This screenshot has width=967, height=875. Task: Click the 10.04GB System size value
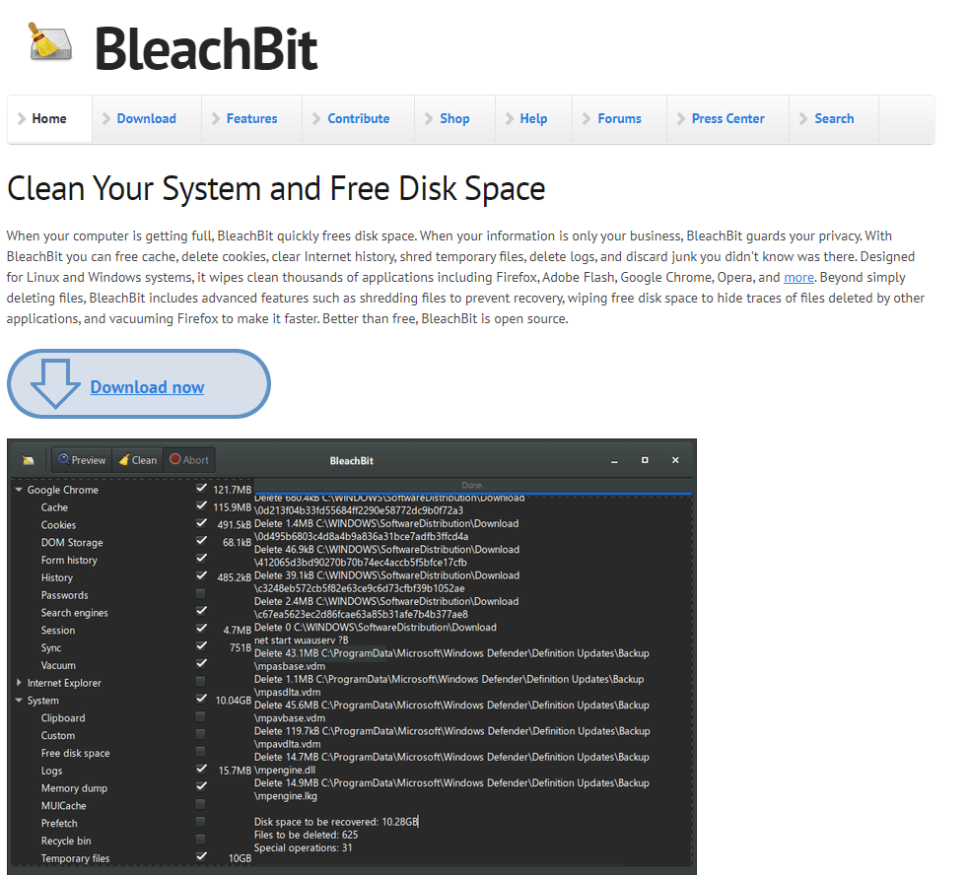(x=233, y=701)
